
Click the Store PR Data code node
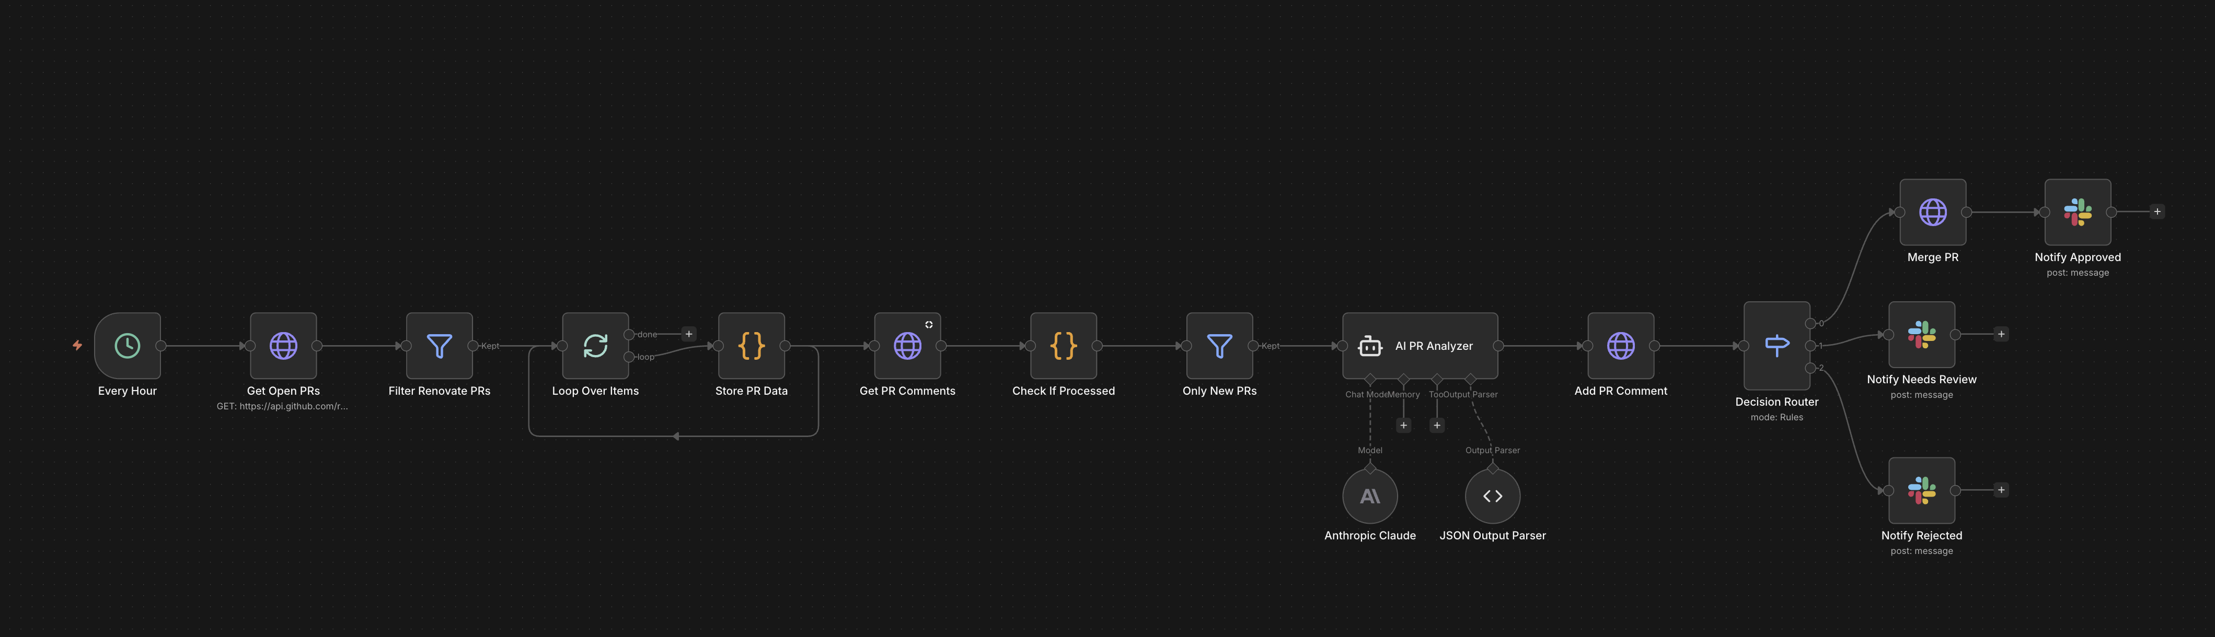[751, 345]
